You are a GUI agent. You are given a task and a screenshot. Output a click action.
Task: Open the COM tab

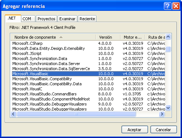(x=28, y=19)
